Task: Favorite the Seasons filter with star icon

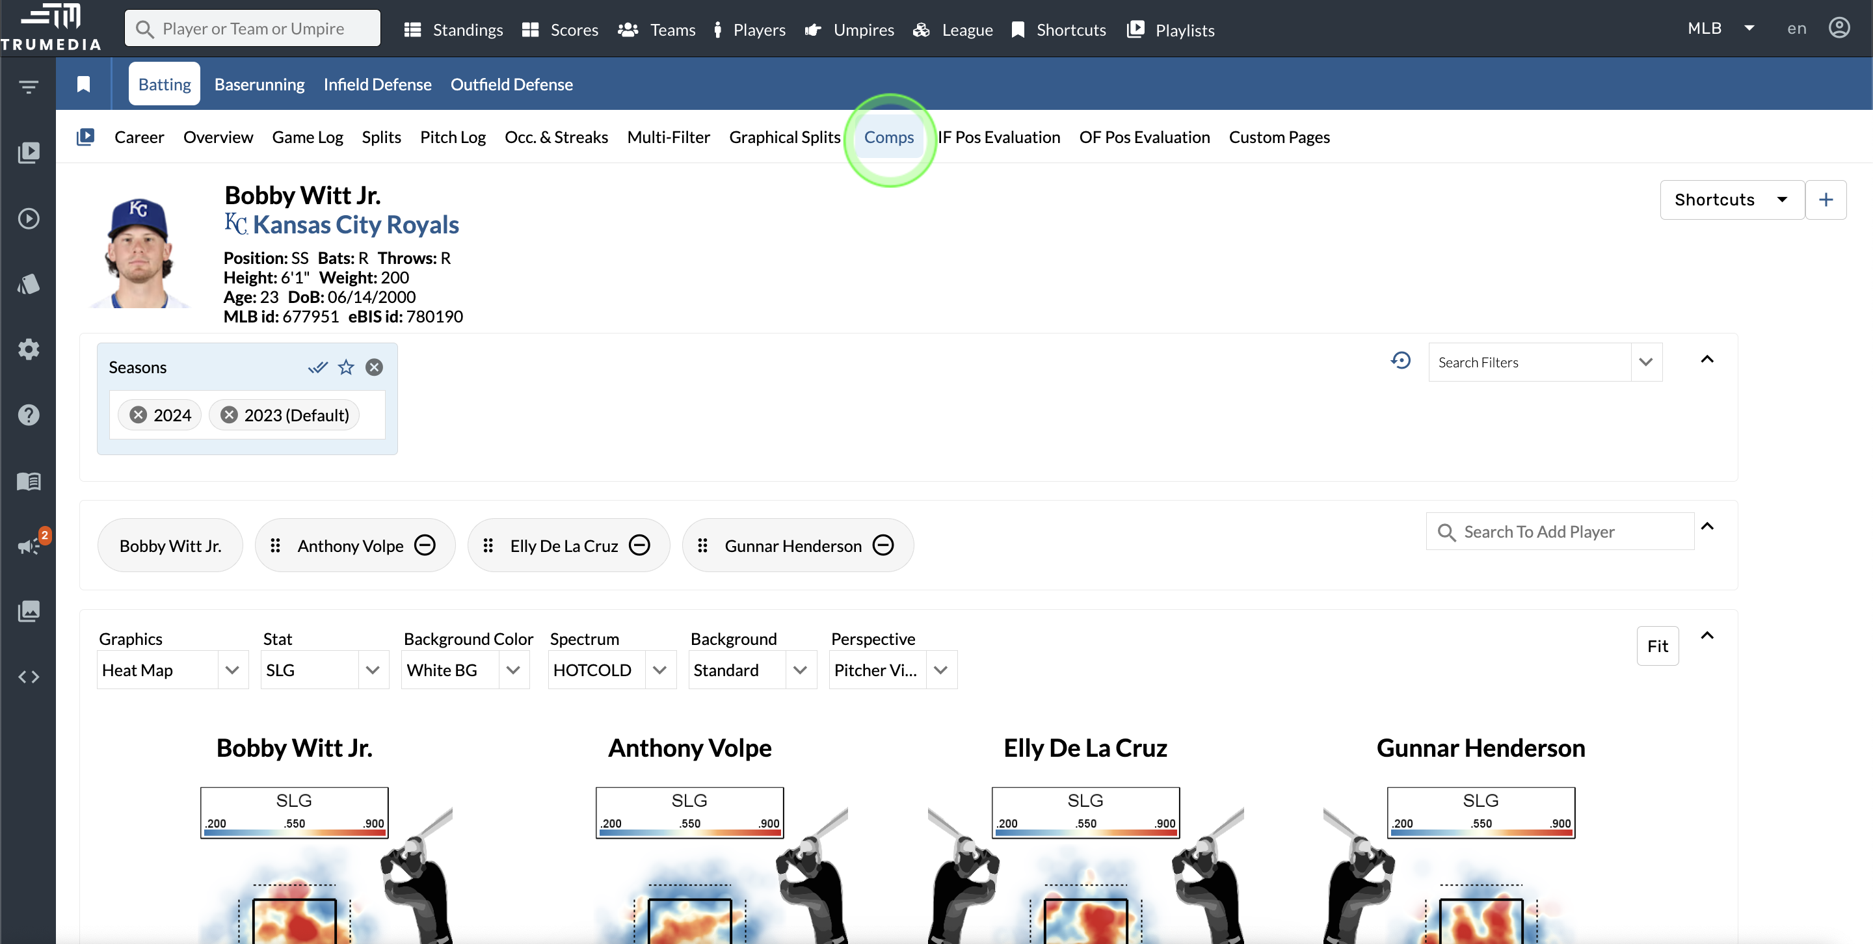Action: pos(346,367)
